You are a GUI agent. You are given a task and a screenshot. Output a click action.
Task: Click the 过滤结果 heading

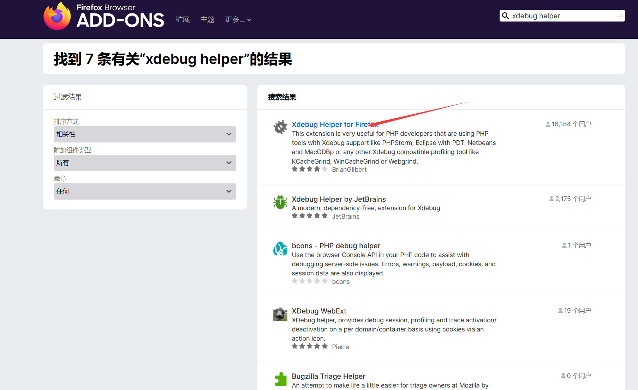pos(68,97)
